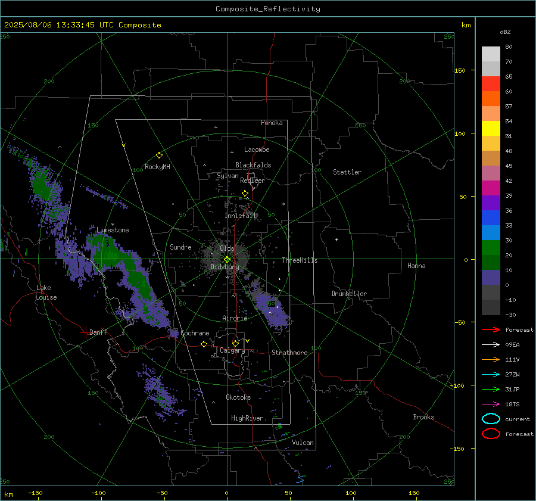This screenshot has height=501, width=536.
Task: Click the Airdrie city label
Action: tap(235, 318)
